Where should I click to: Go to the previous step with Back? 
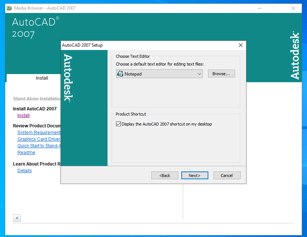click(165, 176)
